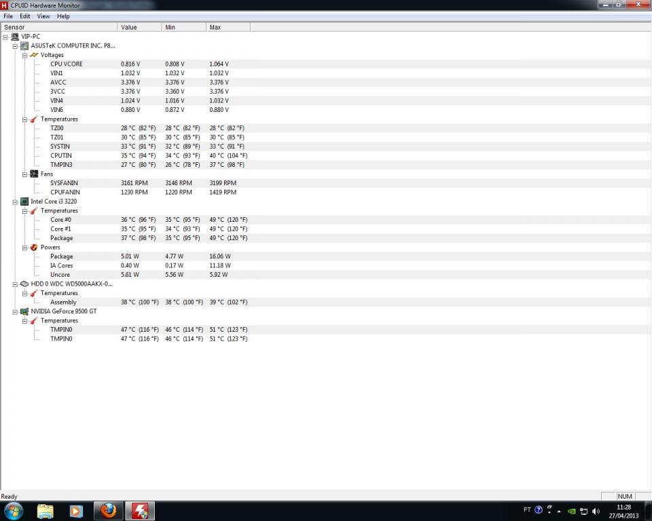This screenshot has height=521, width=652.
Task: Click the ASUSTeK motherboard icon
Action: tap(24, 45)
